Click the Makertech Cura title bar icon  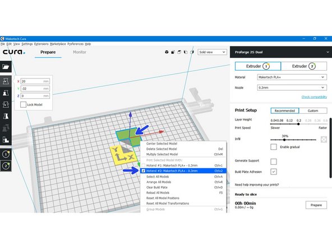2,39
